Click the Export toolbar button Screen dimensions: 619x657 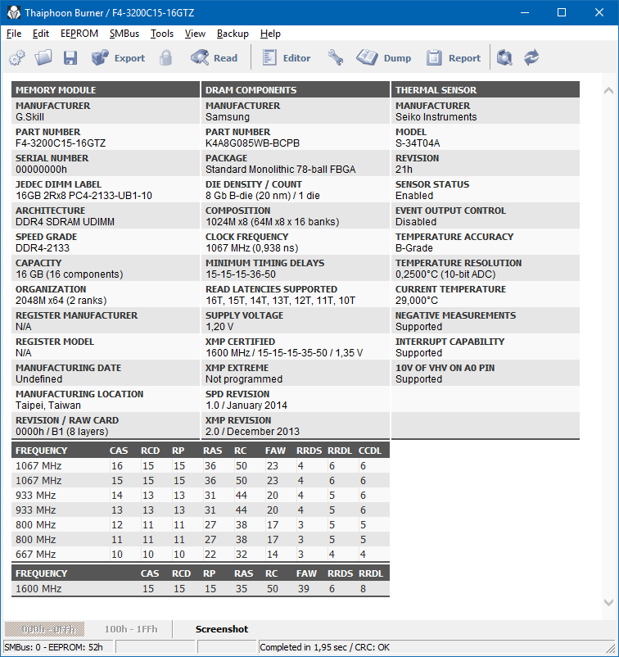coord(118,58)
